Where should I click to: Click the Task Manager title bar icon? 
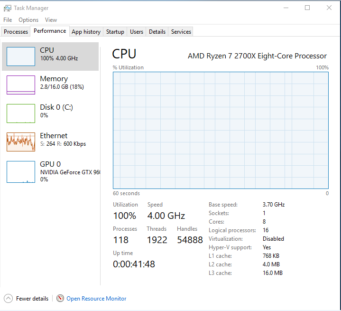tap(8, 8)
